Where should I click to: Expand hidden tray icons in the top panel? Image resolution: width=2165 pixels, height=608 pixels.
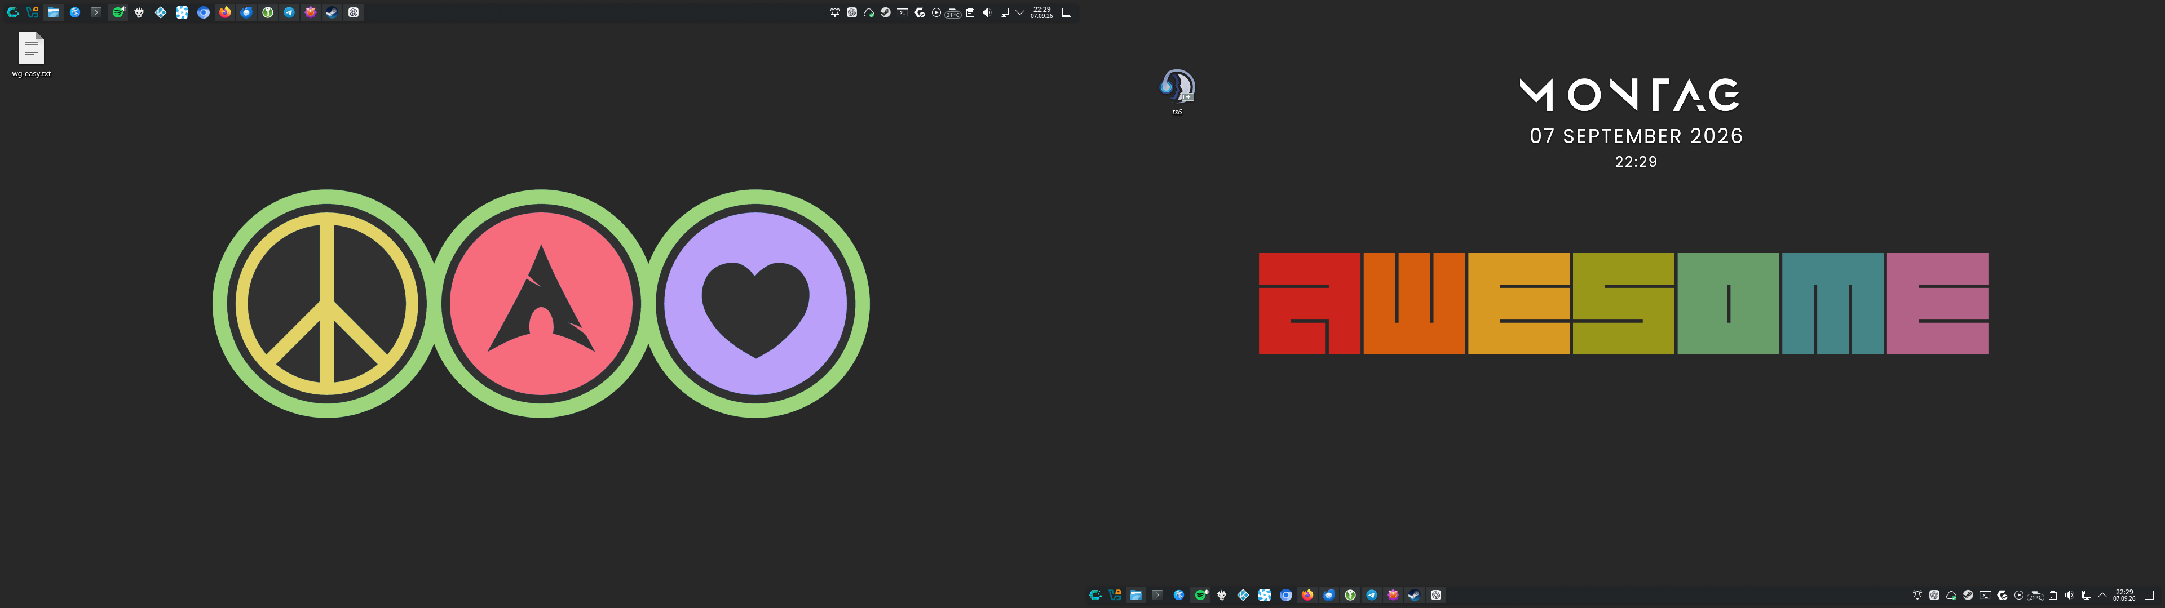click(1020, 12)
